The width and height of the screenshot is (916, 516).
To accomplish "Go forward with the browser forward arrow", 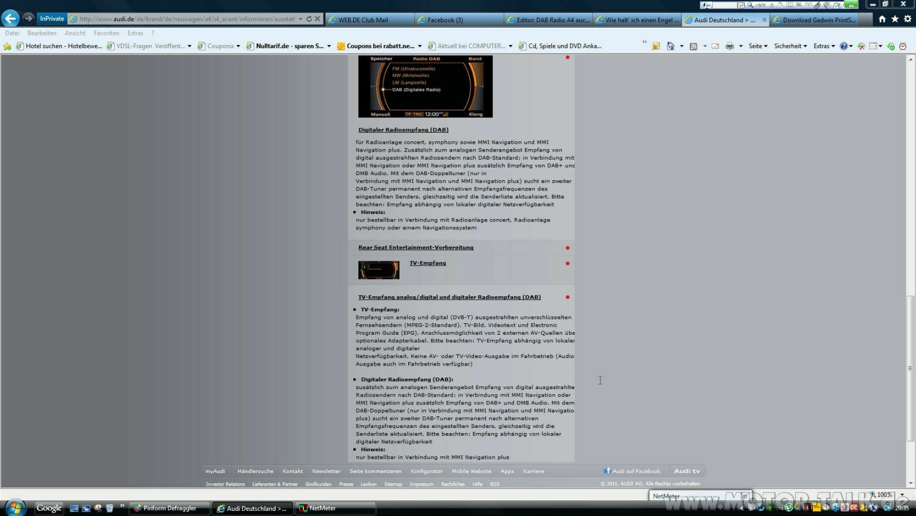I will 28,18.
